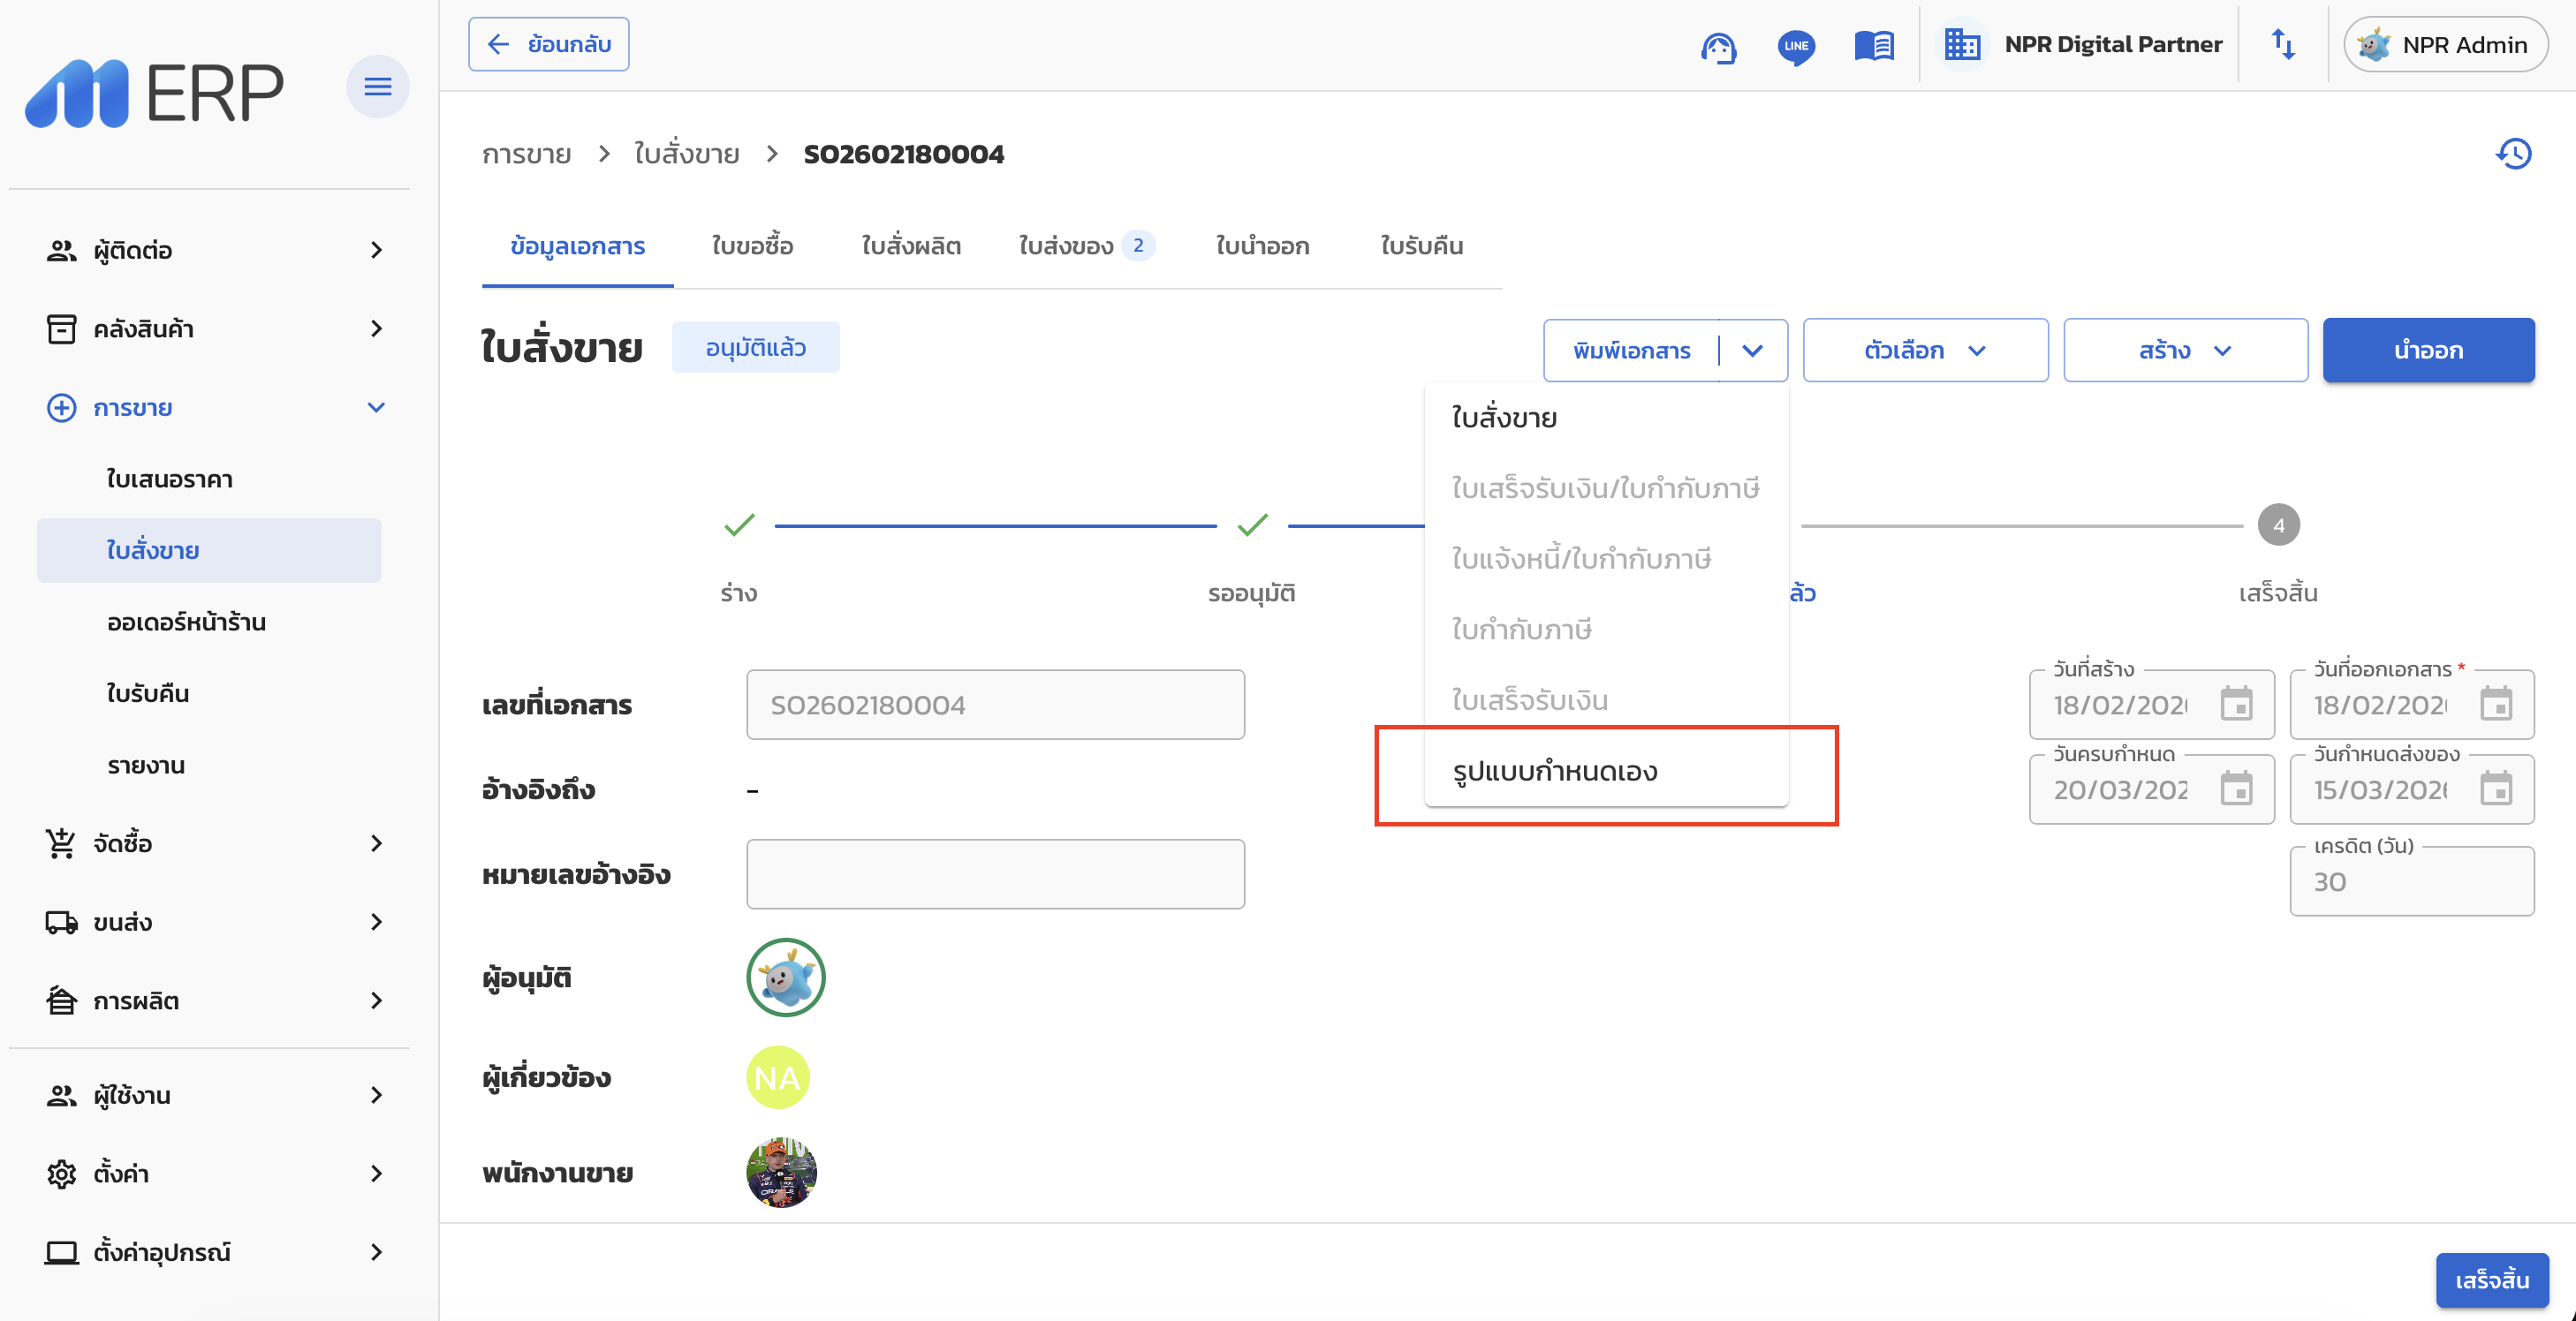Click the reference number input field
2576x1321 pixels.
995,874
